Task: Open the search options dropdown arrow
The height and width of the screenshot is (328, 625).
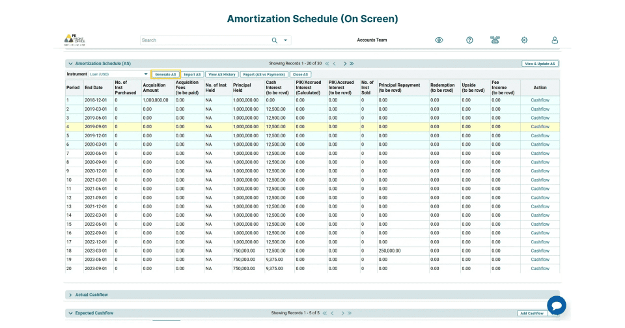Action: tap(285, 40)
